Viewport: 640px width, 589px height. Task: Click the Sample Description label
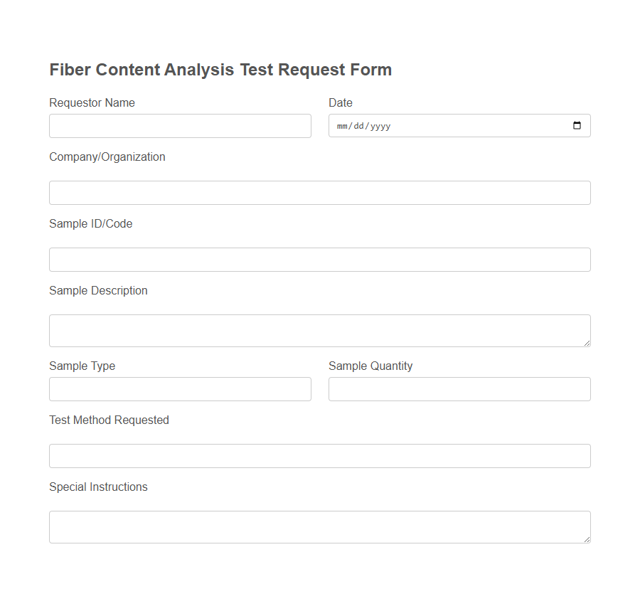tap(98, 290)
